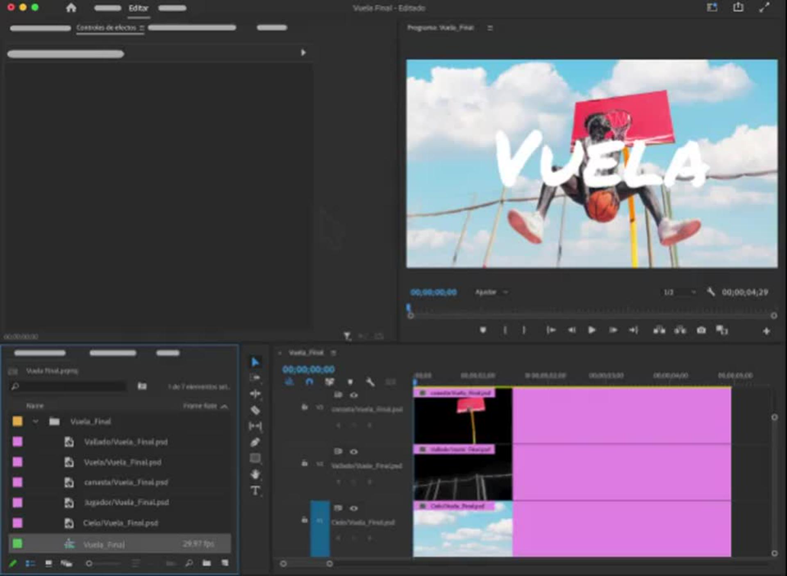
Task: Select the Ripple Edit tool
Action: click(255, 394)
